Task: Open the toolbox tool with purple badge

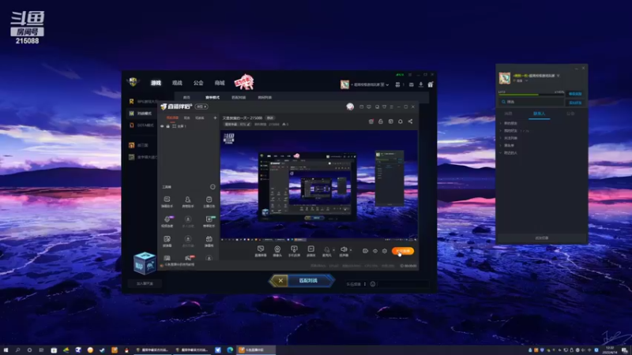Action: tap(167, 222)
